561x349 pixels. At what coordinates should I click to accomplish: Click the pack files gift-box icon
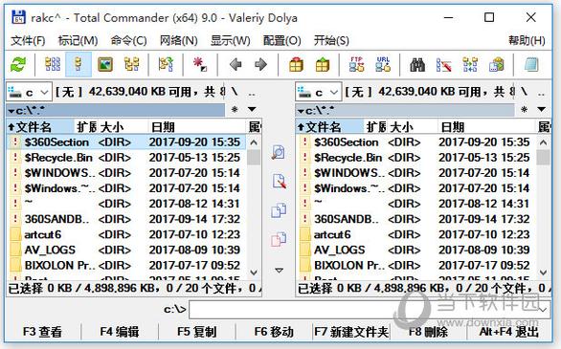click(x=296, y=65)
